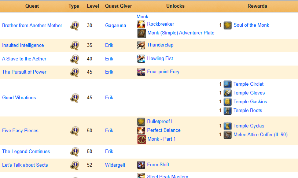The height and width of the screenshot is (178, 298).
Task: Open the Bulletproof I text link
Action: tap(160, 121)
